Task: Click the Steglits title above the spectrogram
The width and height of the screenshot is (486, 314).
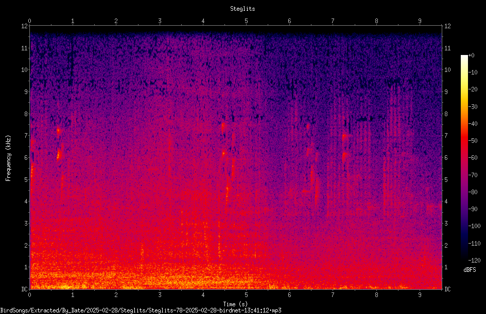Action: pos(242,9)
